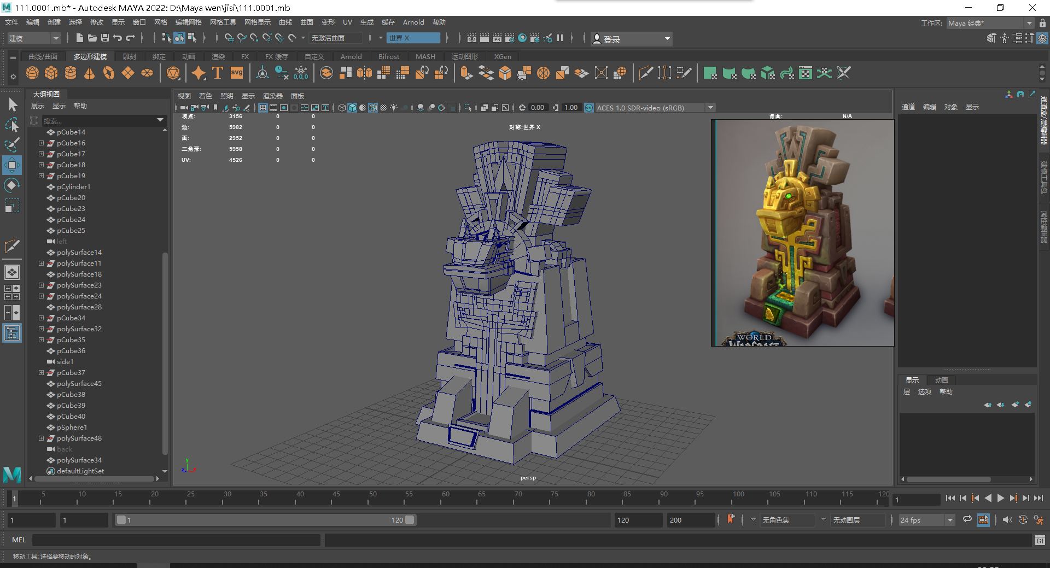
Task: Toggle wireframe on shaded in panel toolbar
Action: (373, 108)
